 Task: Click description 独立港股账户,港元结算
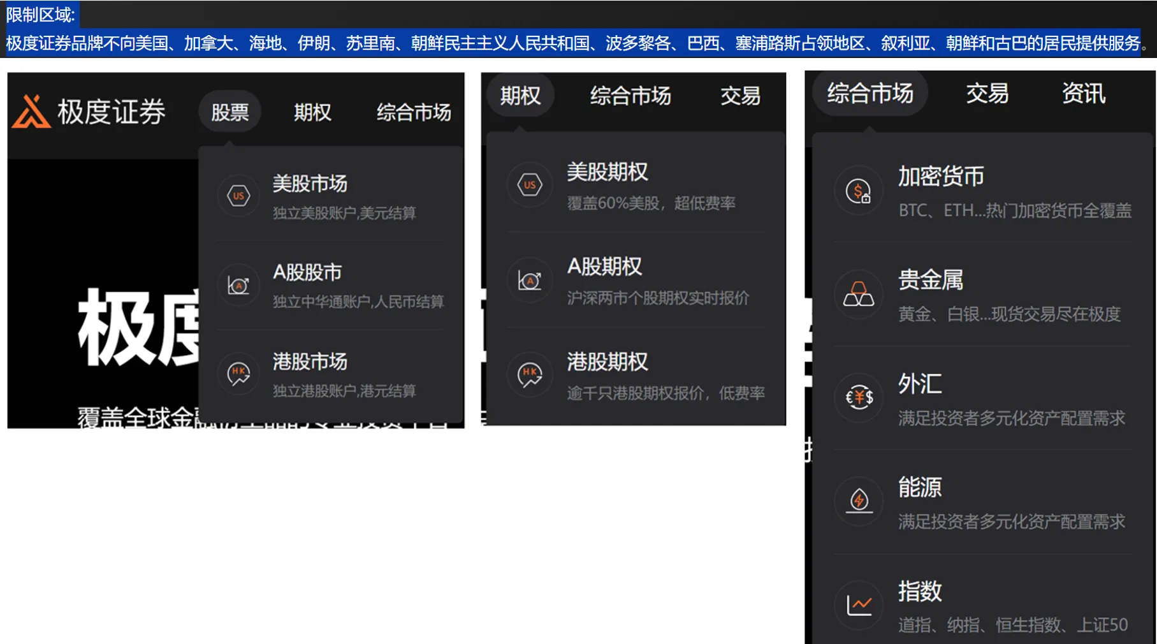pos(344,391)
